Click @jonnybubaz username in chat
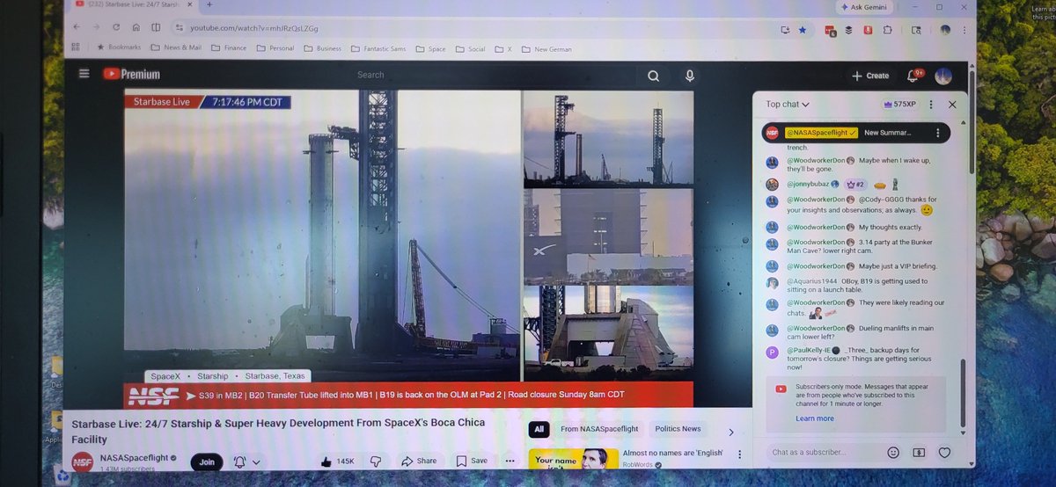1056x487 pixels. [x=808, y=185]
